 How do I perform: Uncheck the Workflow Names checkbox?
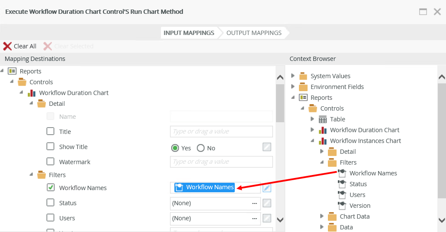[51, 188]
